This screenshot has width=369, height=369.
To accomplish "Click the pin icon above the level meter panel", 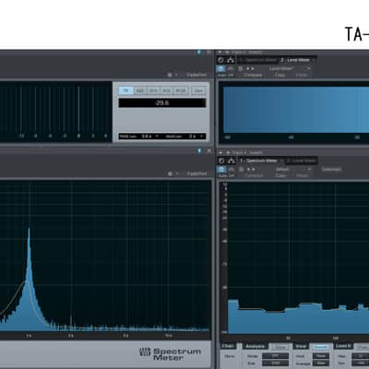I will (x=199, y=53).
